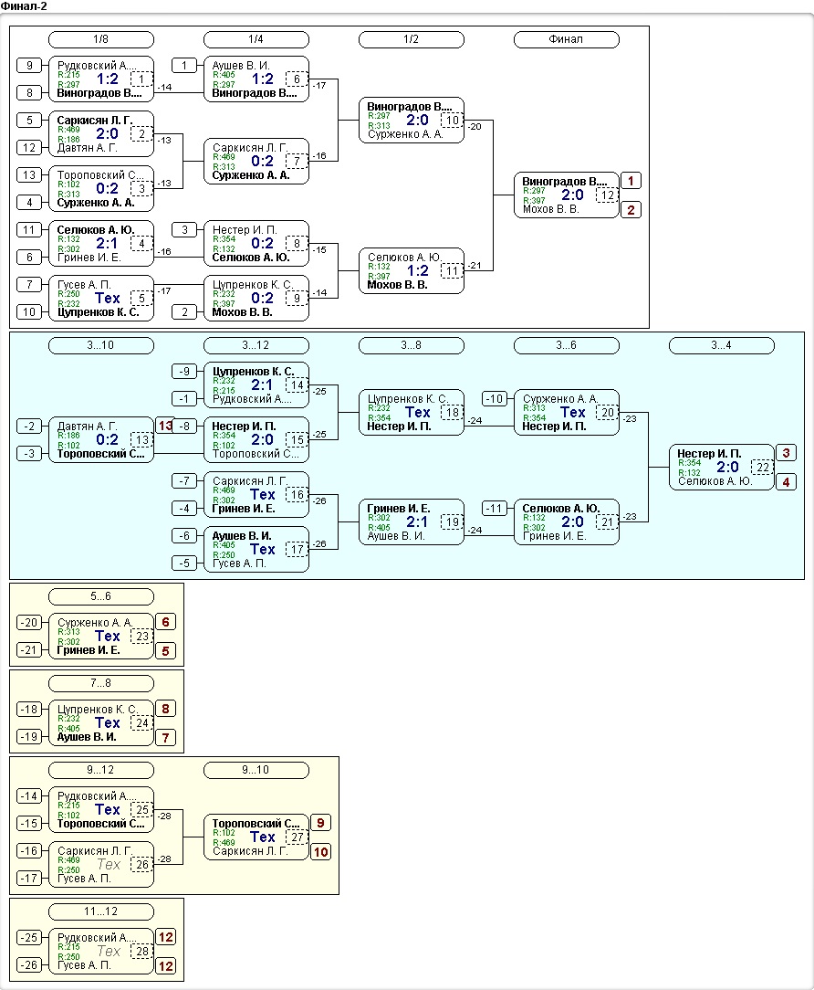Click 1:2 score in Селюков–Мохов semifinal
814x990 pixels.
click(x=418, y=271)
